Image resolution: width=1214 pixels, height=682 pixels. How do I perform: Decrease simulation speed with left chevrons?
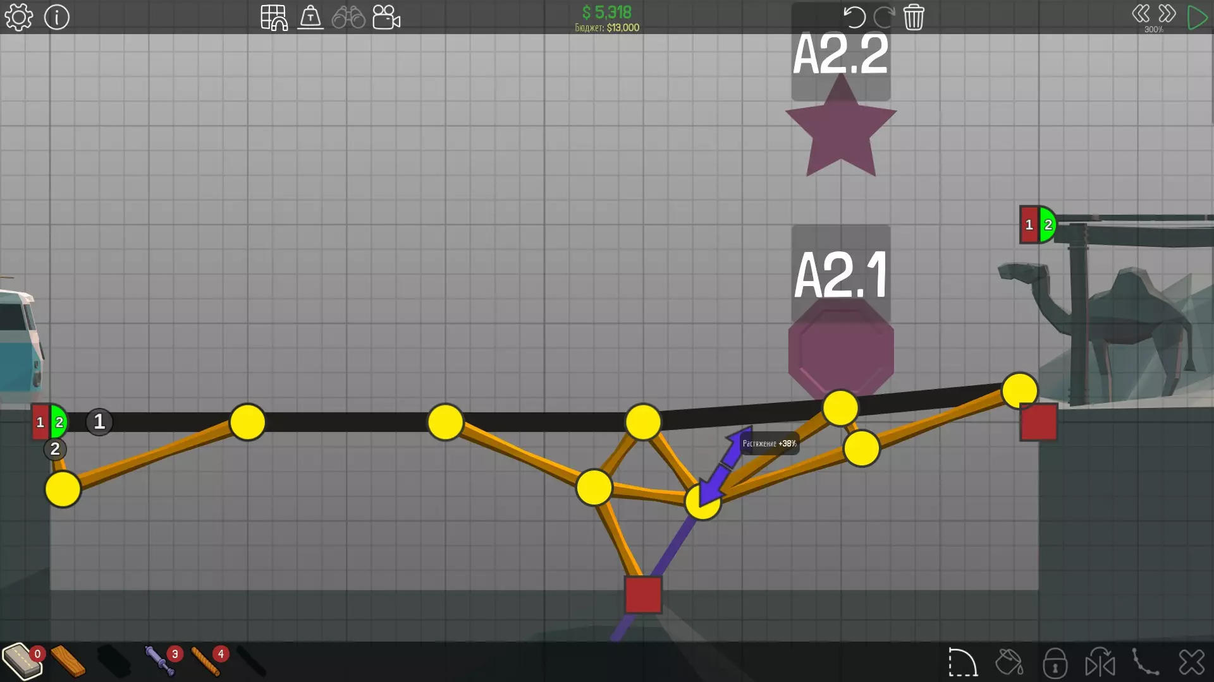click(x=1141, y=13)
